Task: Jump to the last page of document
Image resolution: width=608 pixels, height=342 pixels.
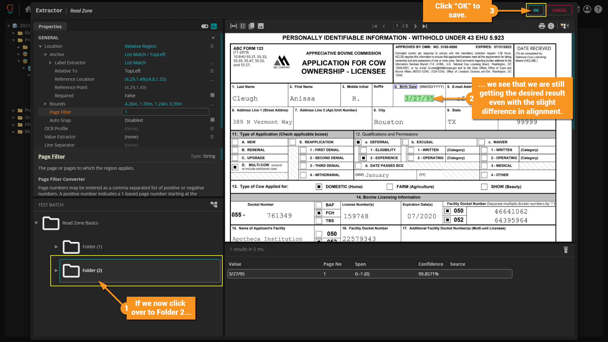Action: point(425,26)
